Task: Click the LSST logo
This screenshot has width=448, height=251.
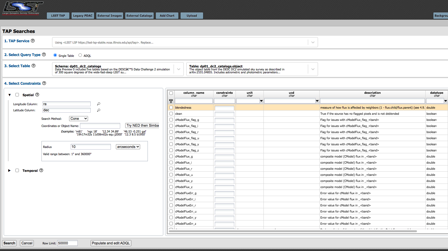Action: (x=23, y=8)
